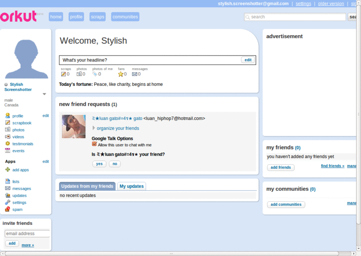Screen dimensions: 361x256
Task: Click the scroll right arrow at bottom
Action: click(354, 254)
